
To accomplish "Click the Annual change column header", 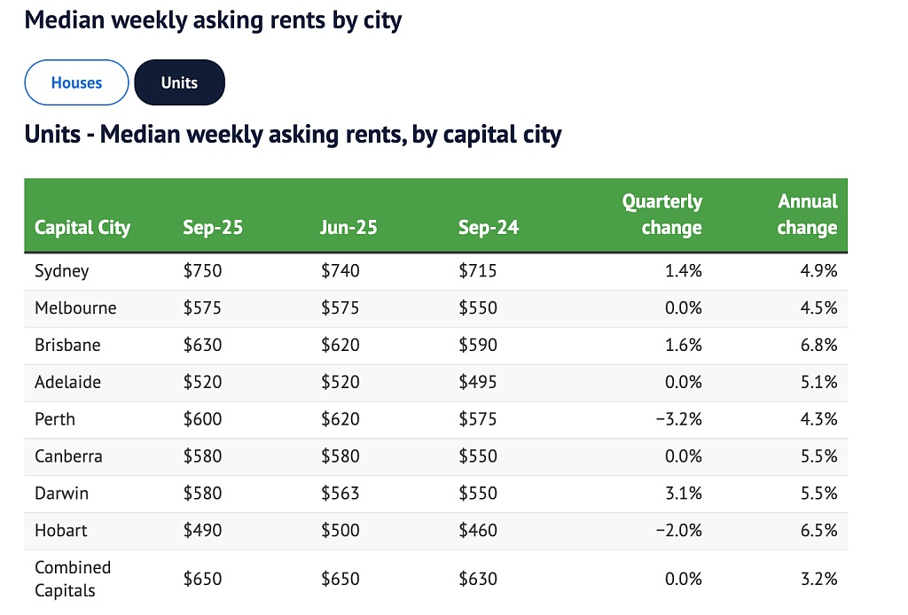I will point(807,215).
